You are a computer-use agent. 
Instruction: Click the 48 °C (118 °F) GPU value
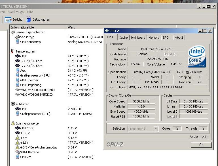pyautogui.click(x=78, y=75)
